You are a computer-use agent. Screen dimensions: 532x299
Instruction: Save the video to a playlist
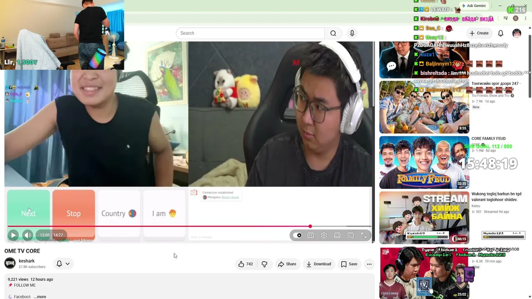pos(349,264)
